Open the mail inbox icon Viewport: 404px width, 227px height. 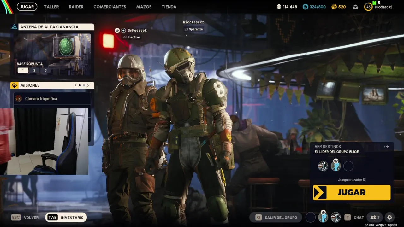coord(355,7)
